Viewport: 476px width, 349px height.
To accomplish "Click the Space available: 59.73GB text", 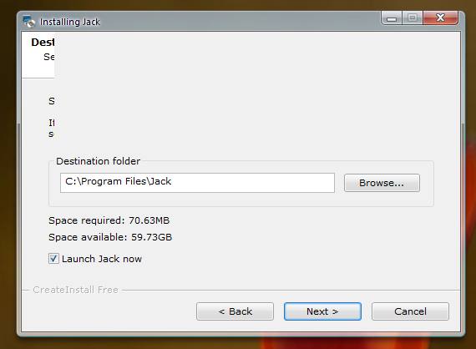I will coord(110,237).
